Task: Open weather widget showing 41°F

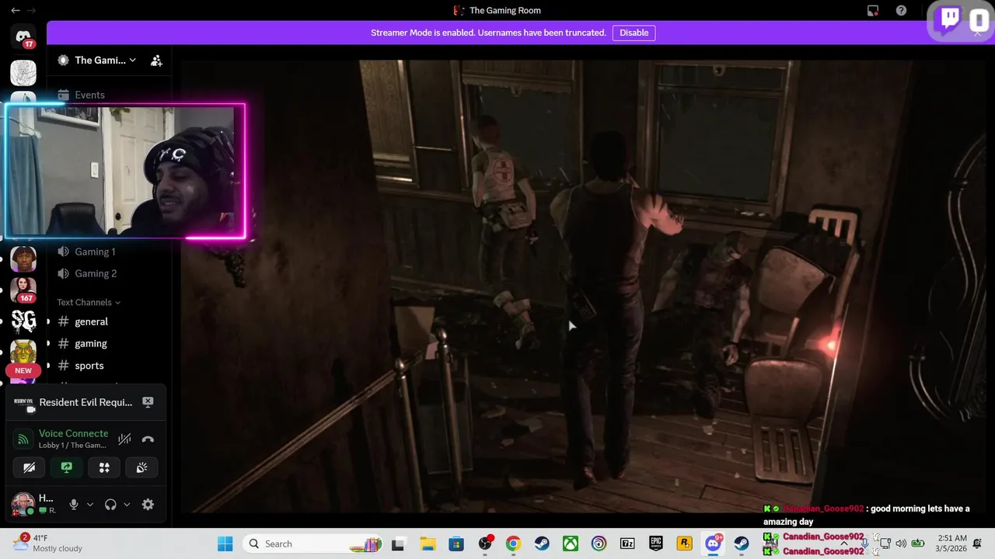Action: coord(47,543)
